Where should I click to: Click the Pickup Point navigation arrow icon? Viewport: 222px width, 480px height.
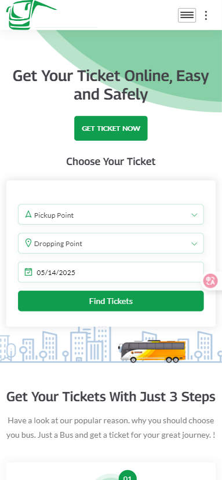click(28, 214)
